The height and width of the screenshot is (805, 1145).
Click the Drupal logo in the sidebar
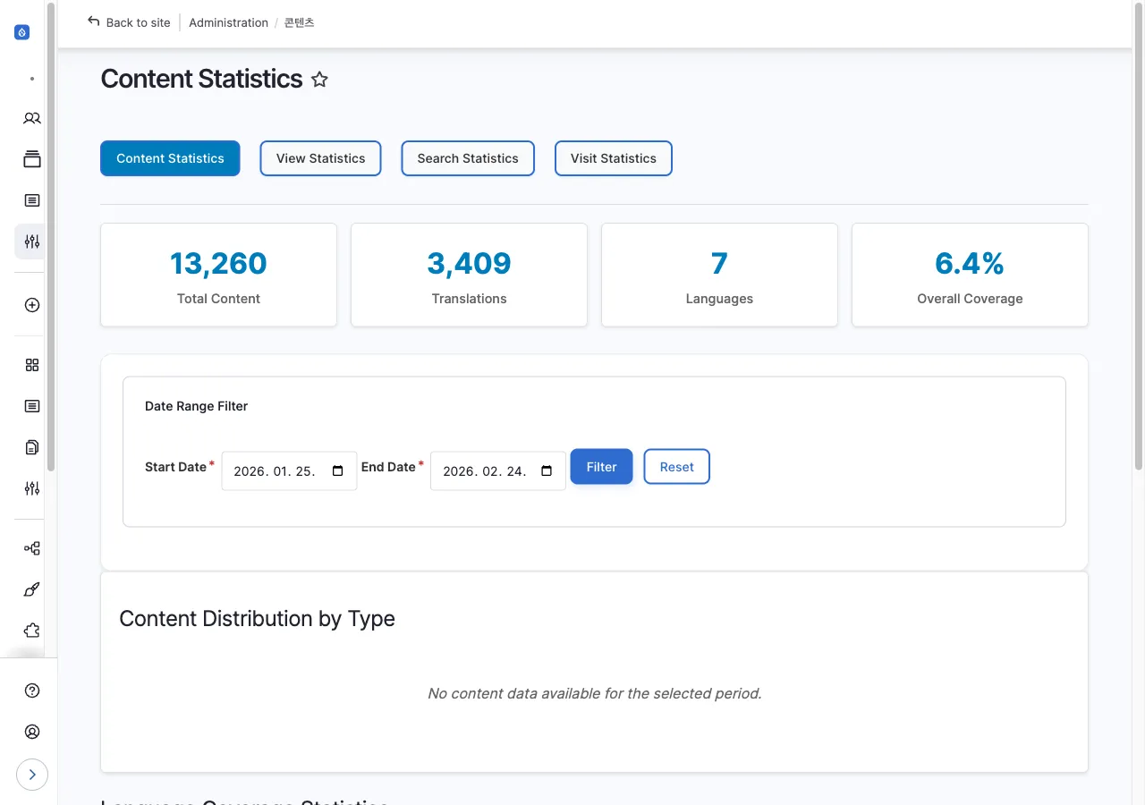coord(21,31)
